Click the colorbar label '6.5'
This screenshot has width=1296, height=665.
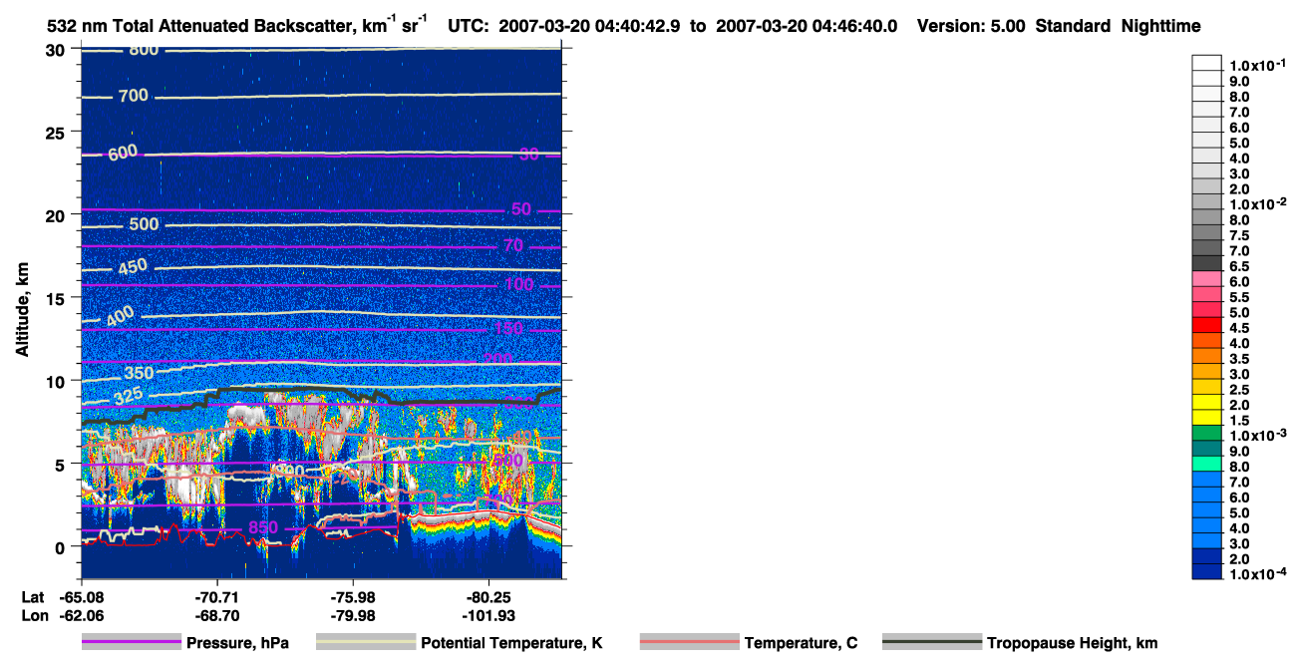pyautogui.click(x=1239, y=266)
